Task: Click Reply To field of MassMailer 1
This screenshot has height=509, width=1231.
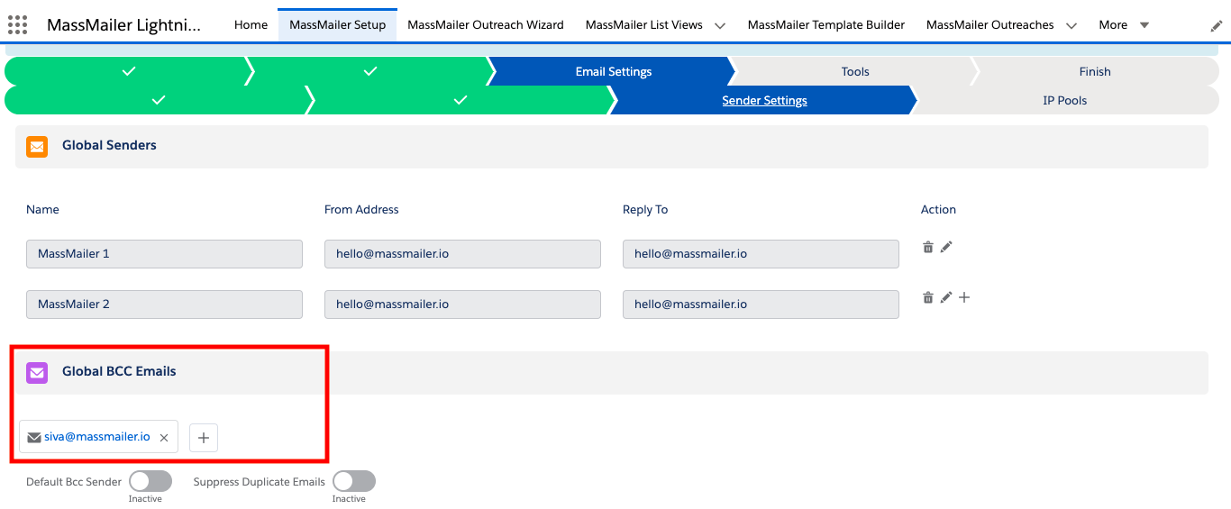Action: tap(761, 254)
